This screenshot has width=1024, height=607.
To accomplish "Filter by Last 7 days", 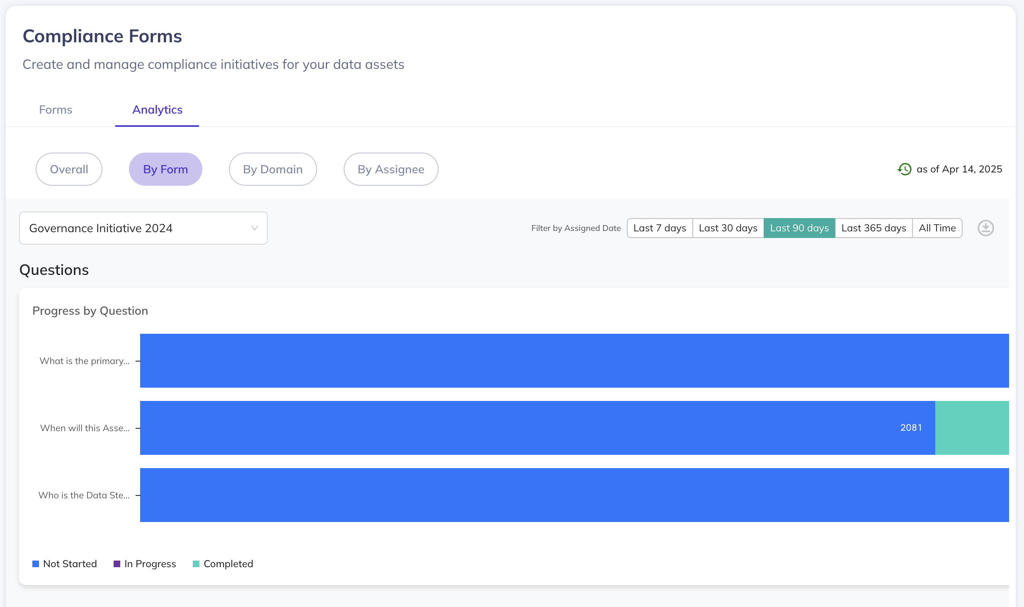I will tap(660, 228).
